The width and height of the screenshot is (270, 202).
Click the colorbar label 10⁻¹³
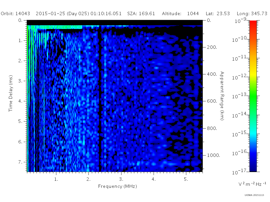(240, 96)
